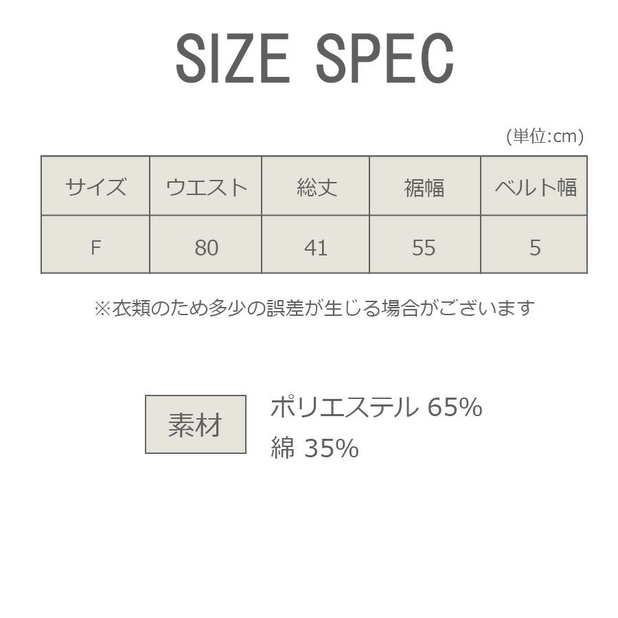This screenshot has height=618, width=618.
Task: Select the ポリエステル material name
Action: coord(343,407)
